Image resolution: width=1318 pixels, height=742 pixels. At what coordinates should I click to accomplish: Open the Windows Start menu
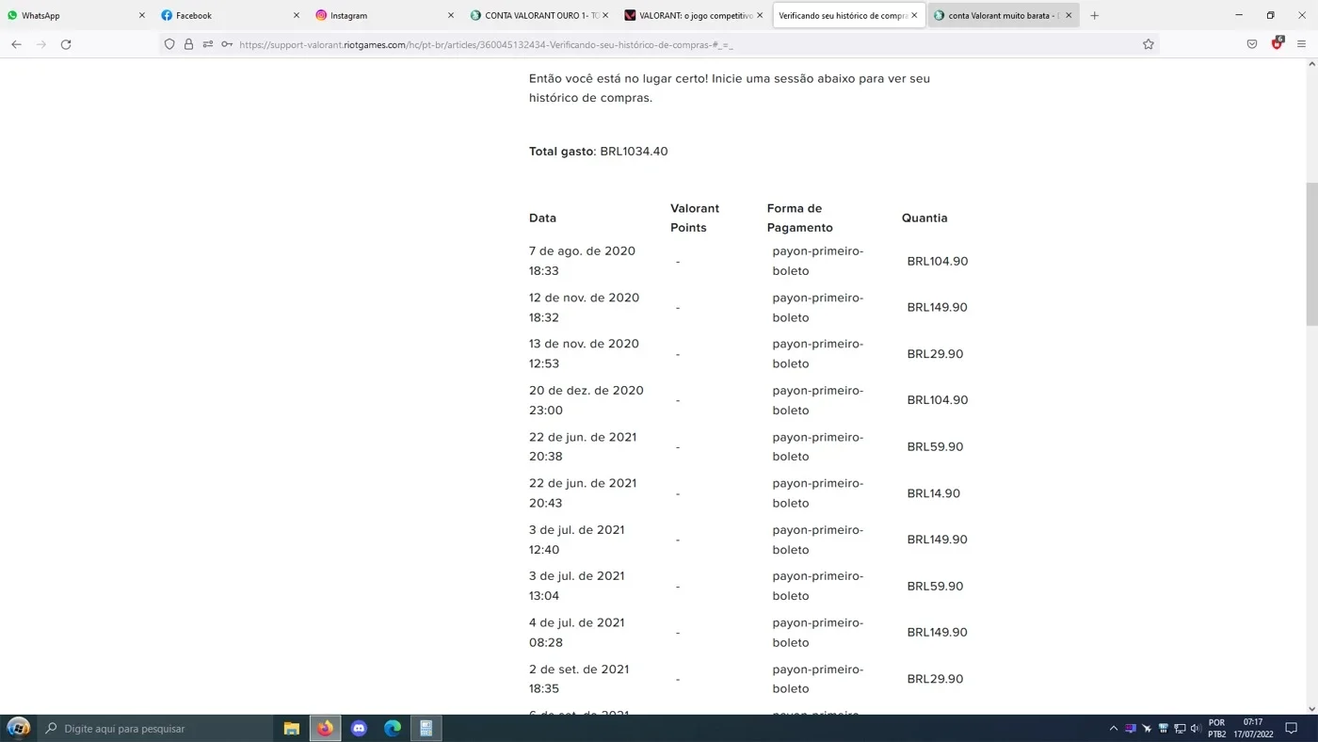coord(18,728)
